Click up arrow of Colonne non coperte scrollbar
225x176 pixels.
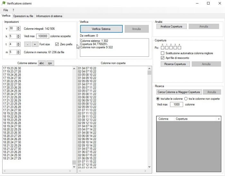(149, 69)
